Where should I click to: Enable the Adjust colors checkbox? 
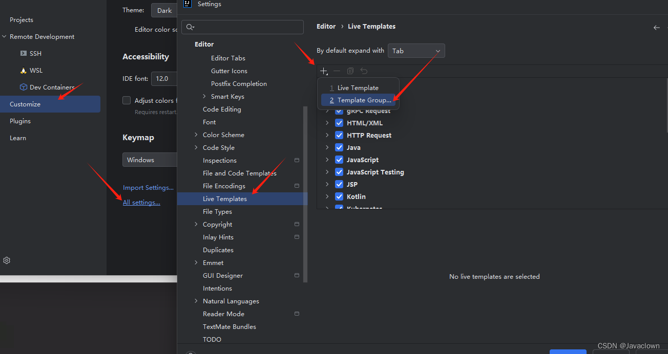pos(126,100)
